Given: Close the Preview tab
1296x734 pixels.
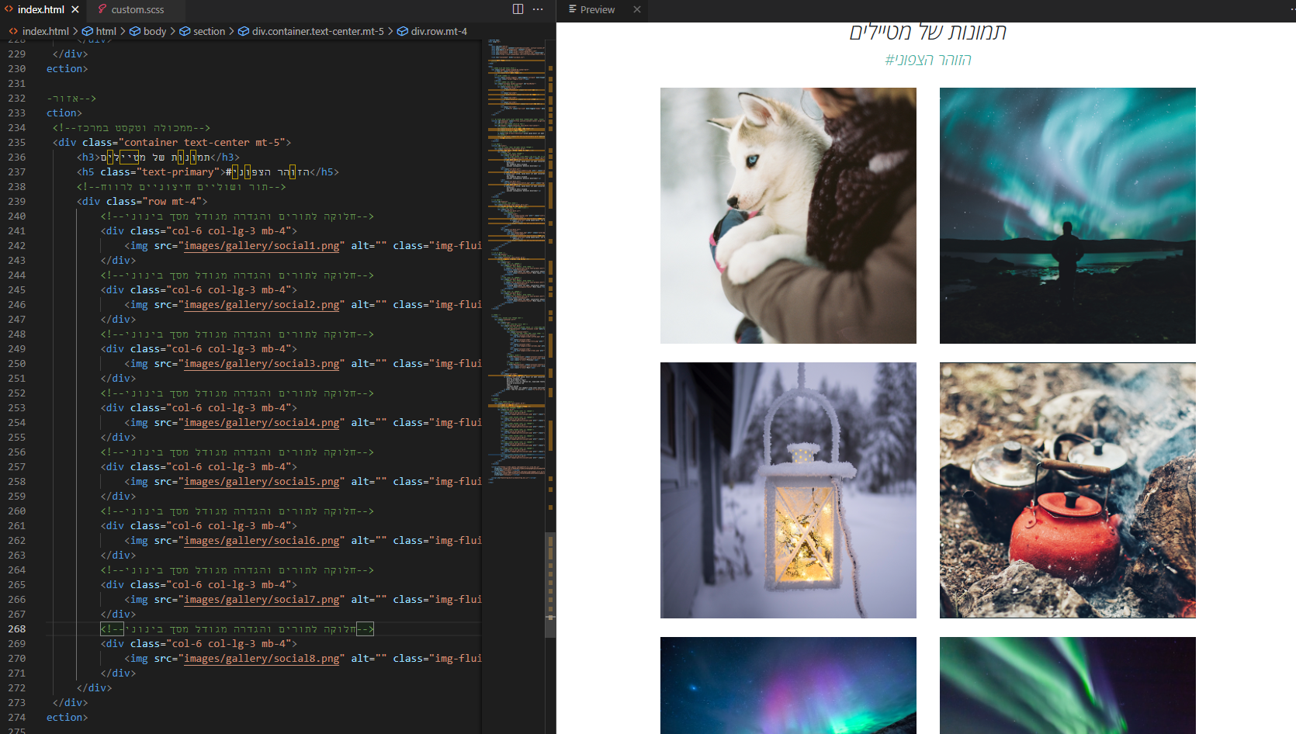Looking at the screenshot, I should 637,9.
